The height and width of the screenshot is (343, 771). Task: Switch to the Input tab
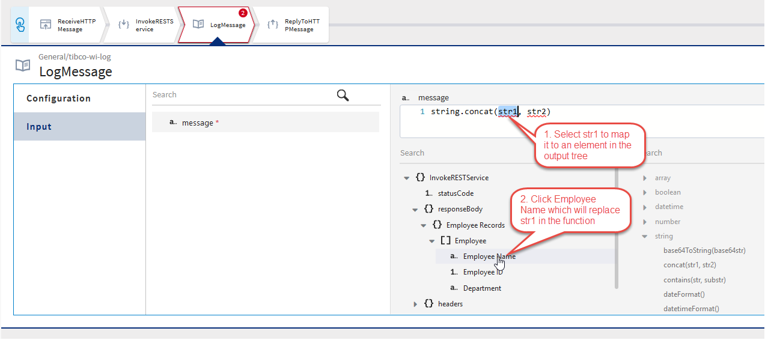tap(39, 127)
